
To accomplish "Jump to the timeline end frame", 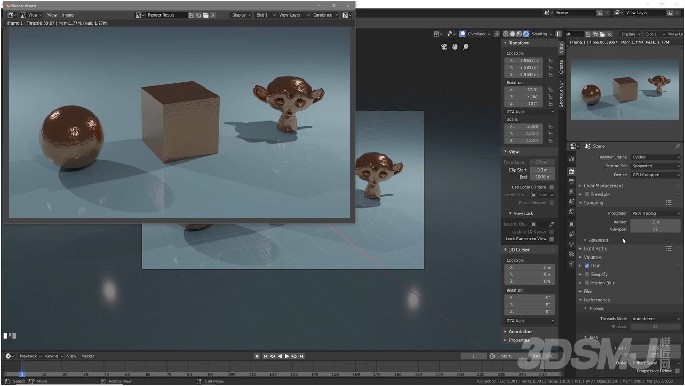I will (301, 356).
